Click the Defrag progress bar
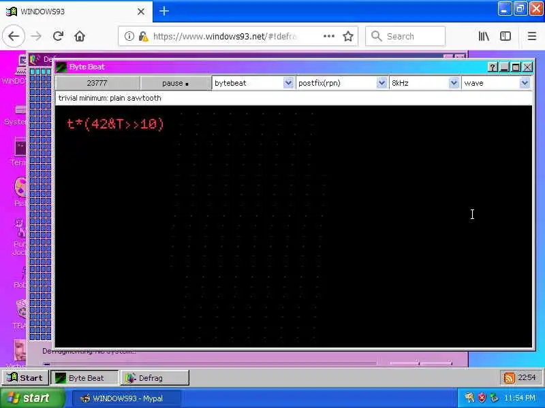545x408 pixels. pyautogui.click(x=211, y=363)
